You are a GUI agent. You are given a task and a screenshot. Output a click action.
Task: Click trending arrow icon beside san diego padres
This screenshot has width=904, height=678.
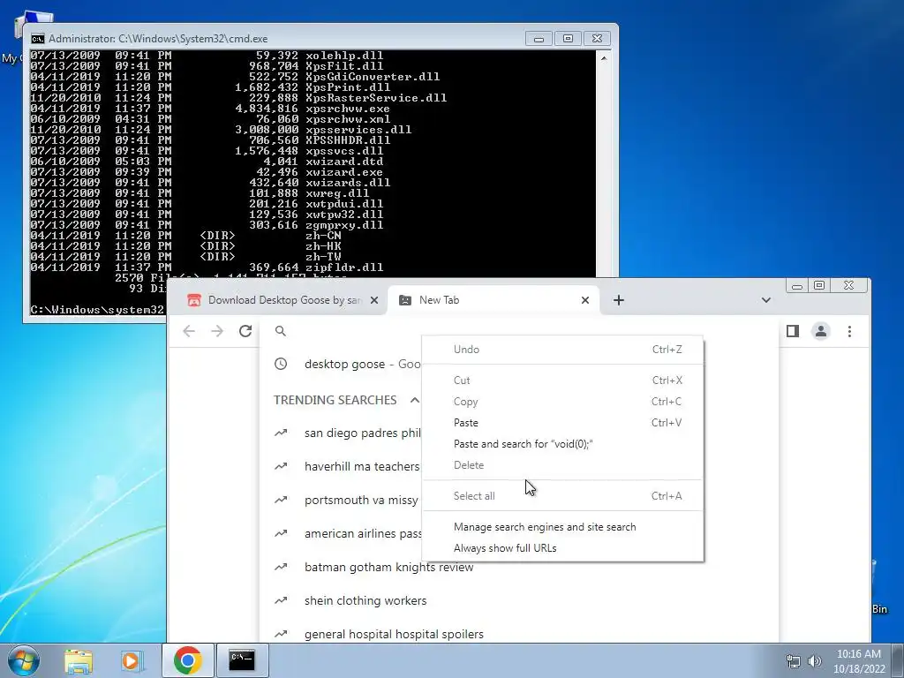coord(281,433)
